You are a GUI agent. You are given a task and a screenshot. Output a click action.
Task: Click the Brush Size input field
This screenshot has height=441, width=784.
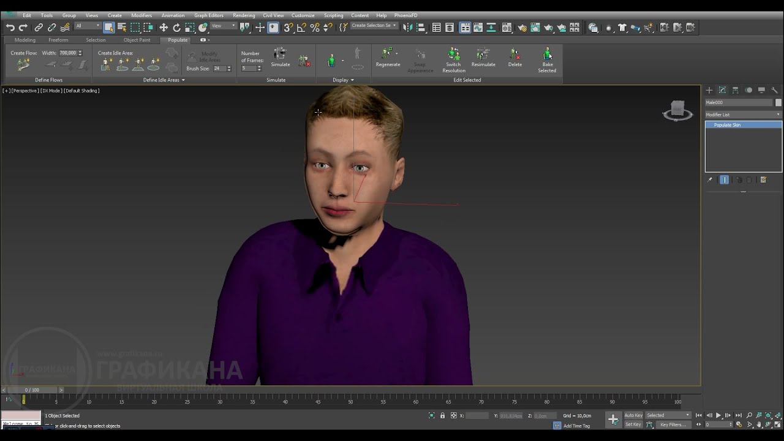click(219, 69)
